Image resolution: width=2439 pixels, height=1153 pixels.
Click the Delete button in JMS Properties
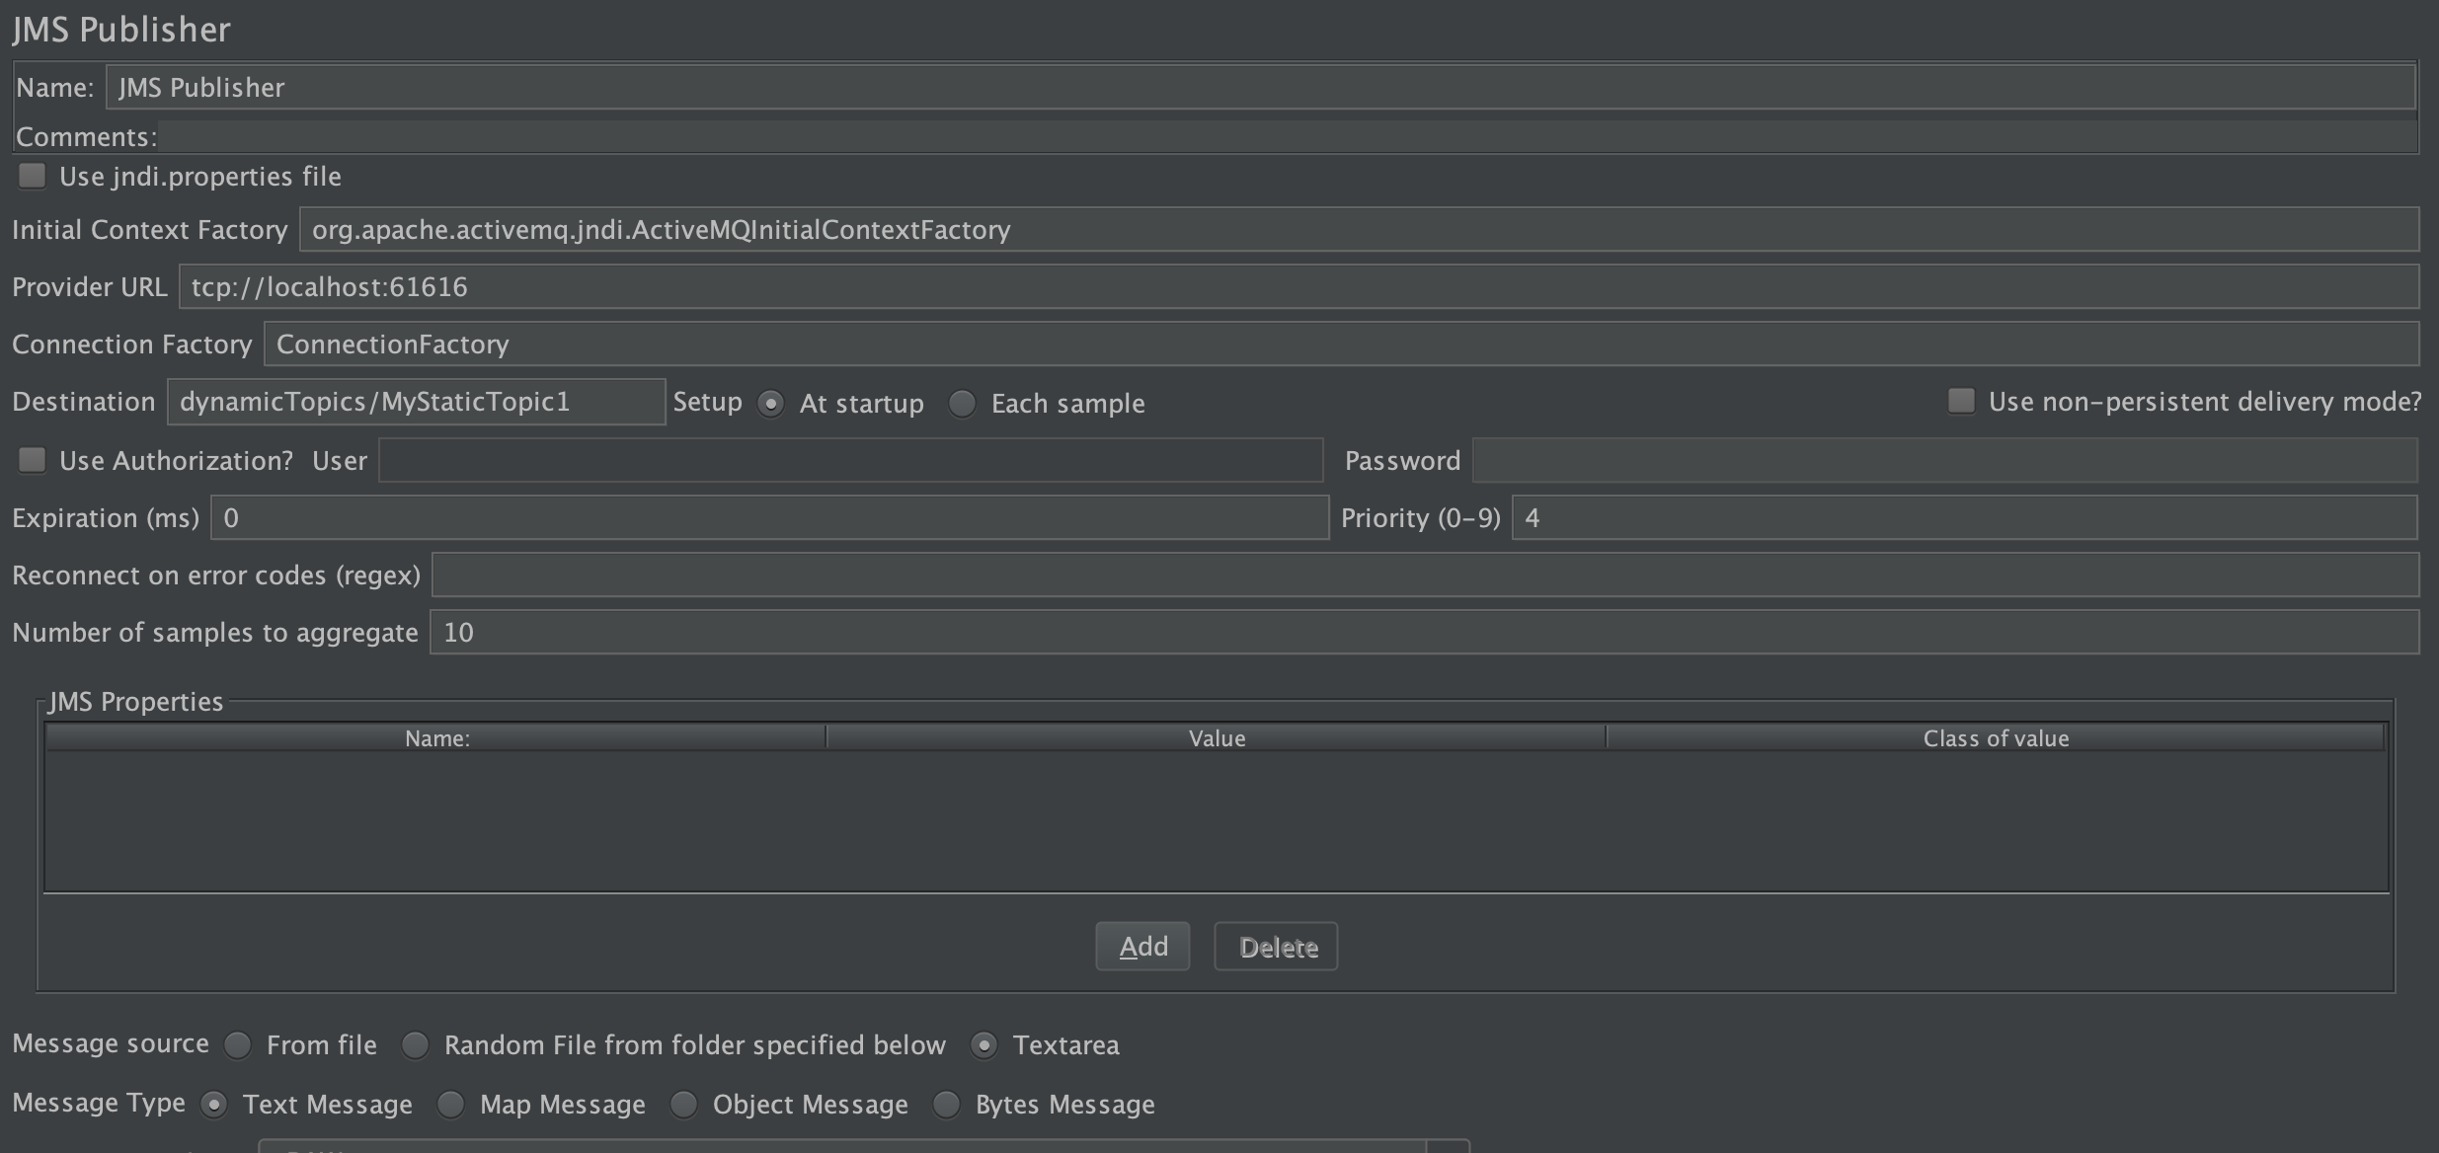point(1279,946)
